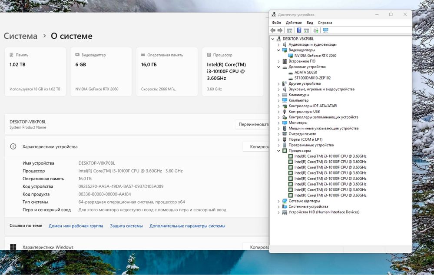This screenshot has width=434, height=275.
Task: Select NVIDIA GeForce RTX 2060 device icon
Action: tap(290, 56)
